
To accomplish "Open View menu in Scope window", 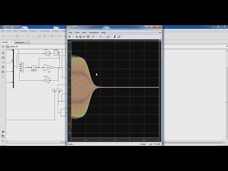I will point(84,32).
